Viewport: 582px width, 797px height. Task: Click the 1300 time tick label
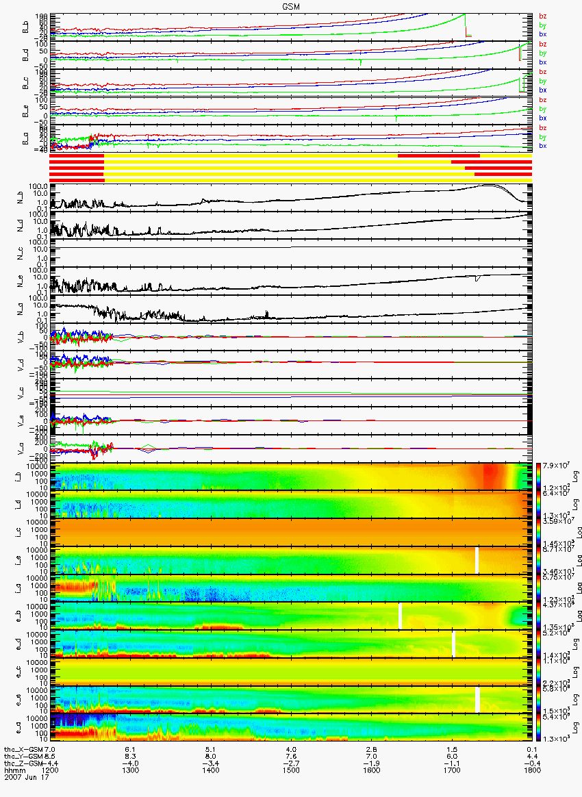[131, 770]
